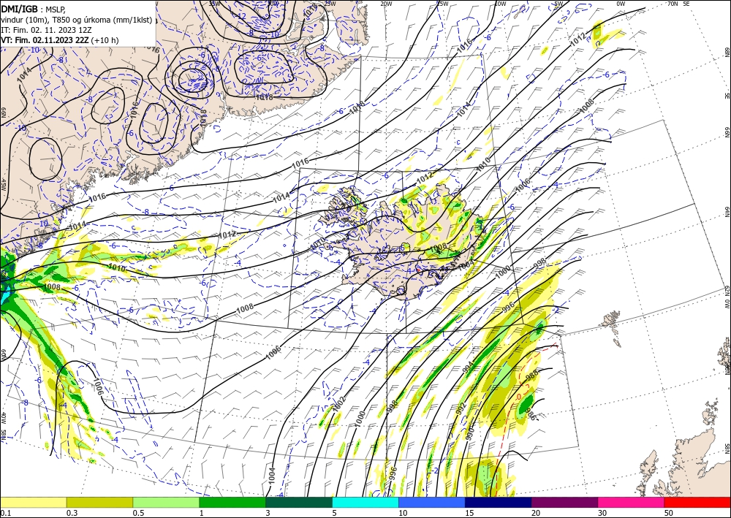Click the olive 0.3–0.5 legend color segment

99,502
